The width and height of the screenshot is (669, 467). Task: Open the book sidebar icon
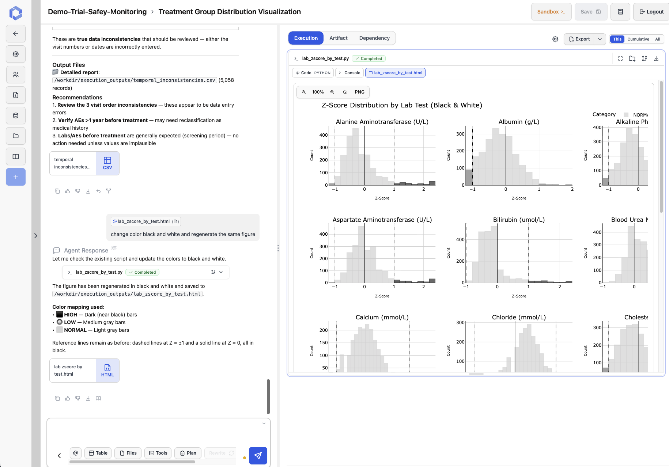16,156
